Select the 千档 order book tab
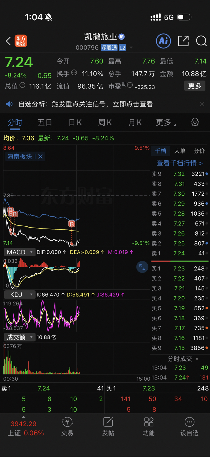This screenshot has height=457, width=210. coord(161,151)
